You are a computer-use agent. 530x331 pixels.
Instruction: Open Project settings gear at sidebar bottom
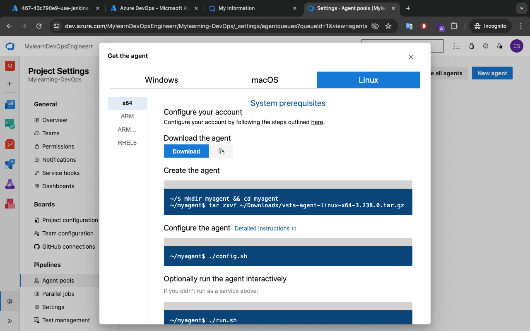[10, 301]
